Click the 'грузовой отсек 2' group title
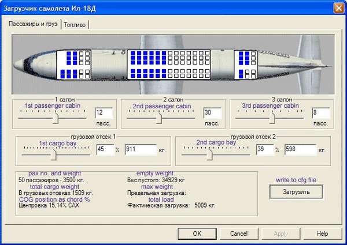Image resolution: width=347 pixels, height=245 pixels. 253,137
